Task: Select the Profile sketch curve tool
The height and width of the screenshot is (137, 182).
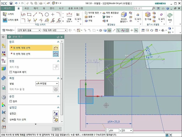Action: coord(23,14)
